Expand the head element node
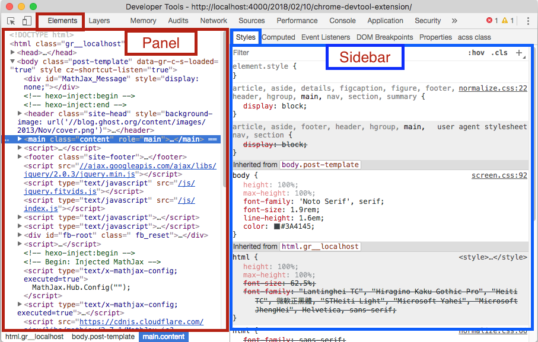Image resolution: width=538 pixels, height=342 pixels. click(x=12, y=52)
